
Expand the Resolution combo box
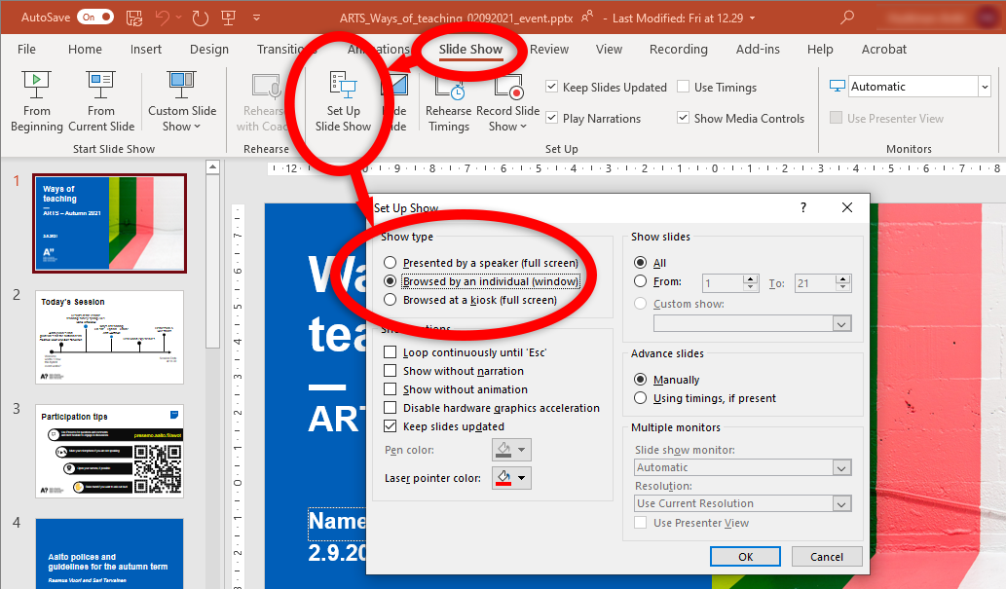pyautogui.click(x=842, y=503)
